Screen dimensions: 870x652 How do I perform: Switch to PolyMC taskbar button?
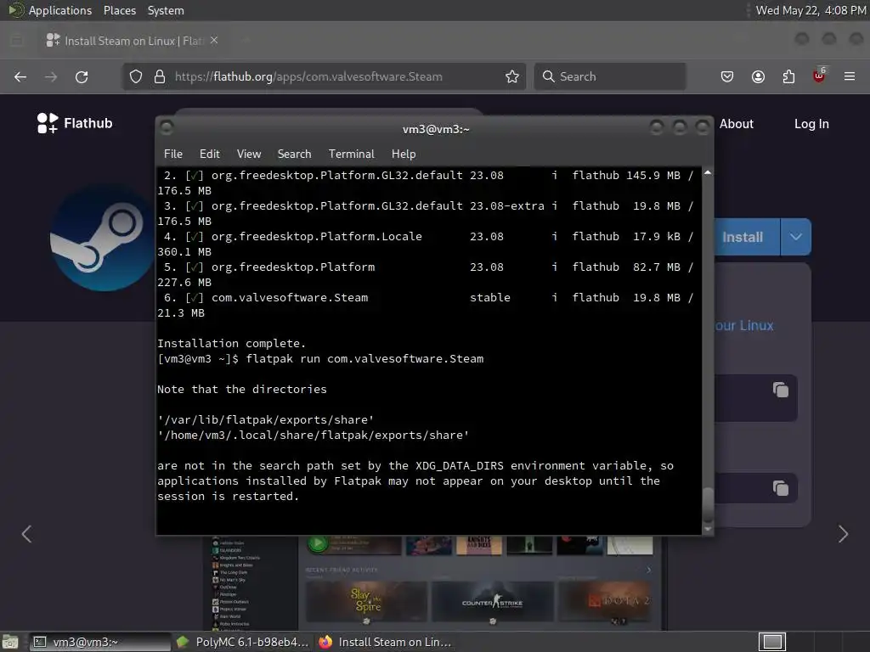click(x=243, y=642)
